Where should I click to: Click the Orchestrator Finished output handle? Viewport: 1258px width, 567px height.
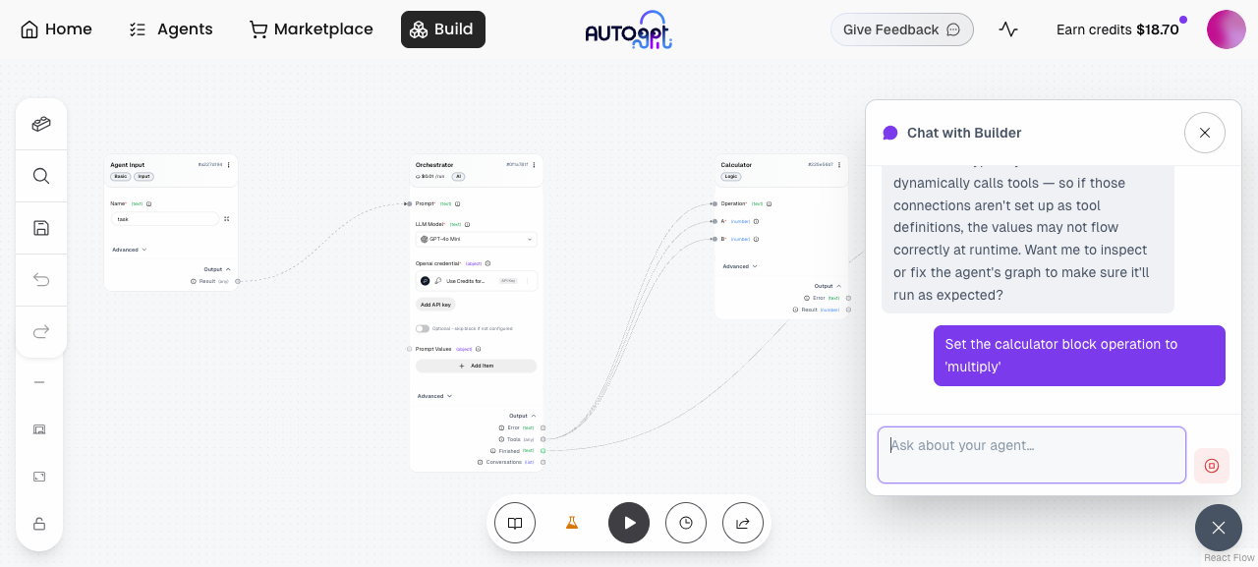pos(543,450)
